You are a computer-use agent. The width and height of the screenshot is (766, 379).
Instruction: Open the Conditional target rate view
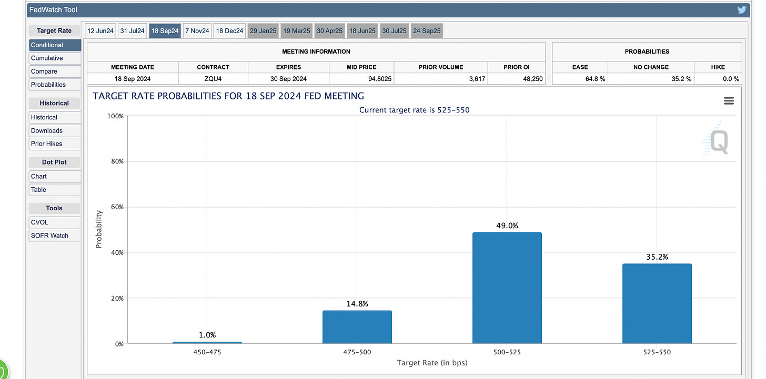55,45
